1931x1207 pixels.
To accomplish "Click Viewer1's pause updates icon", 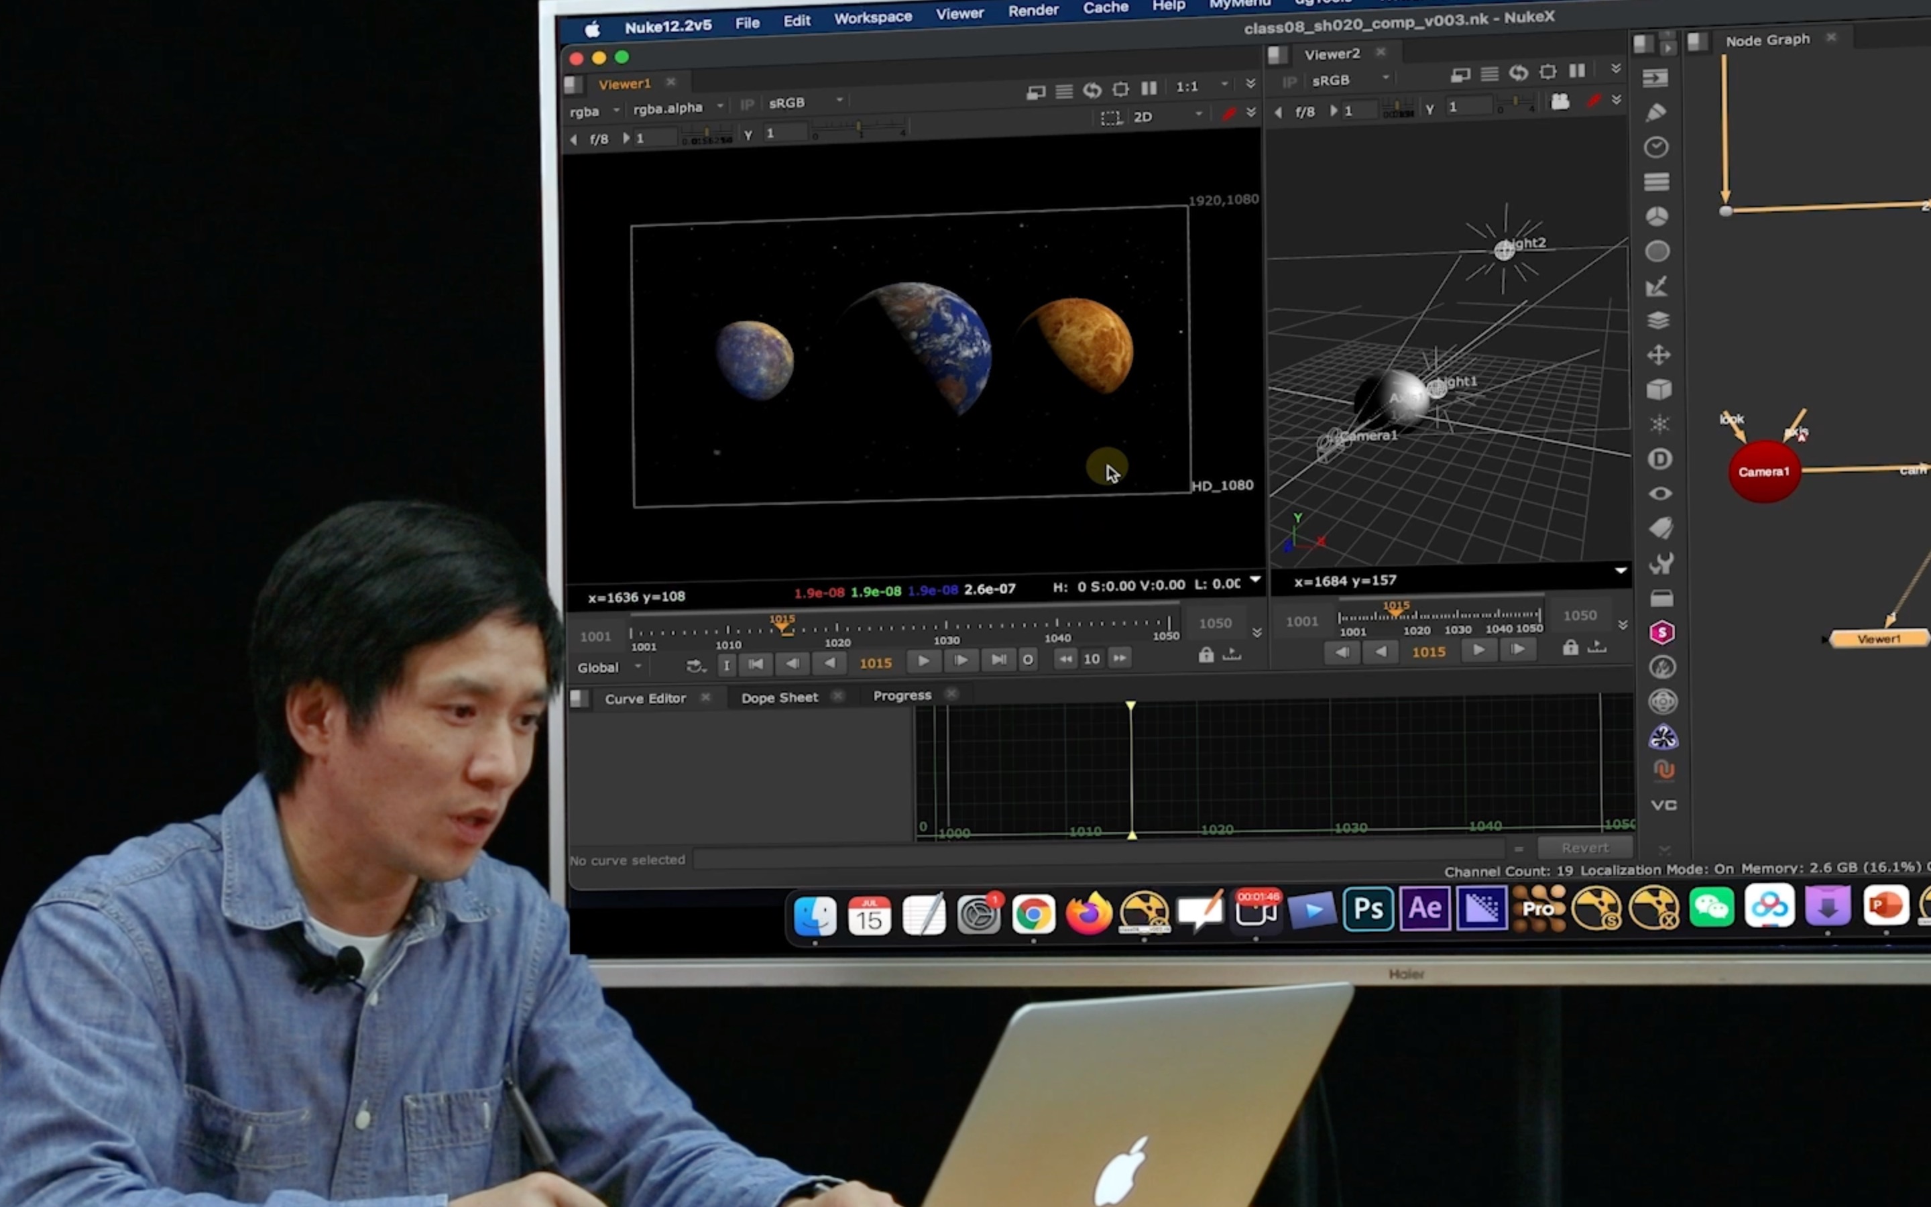I will 1149,88.
